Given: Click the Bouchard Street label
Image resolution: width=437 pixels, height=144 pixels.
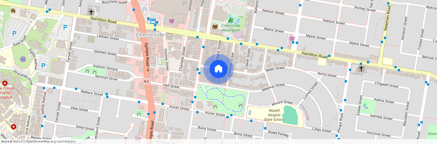Looking at the screenshot, I should [115, 2].
